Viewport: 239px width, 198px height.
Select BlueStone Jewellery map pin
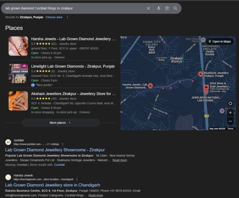click(x=200, y=74)
